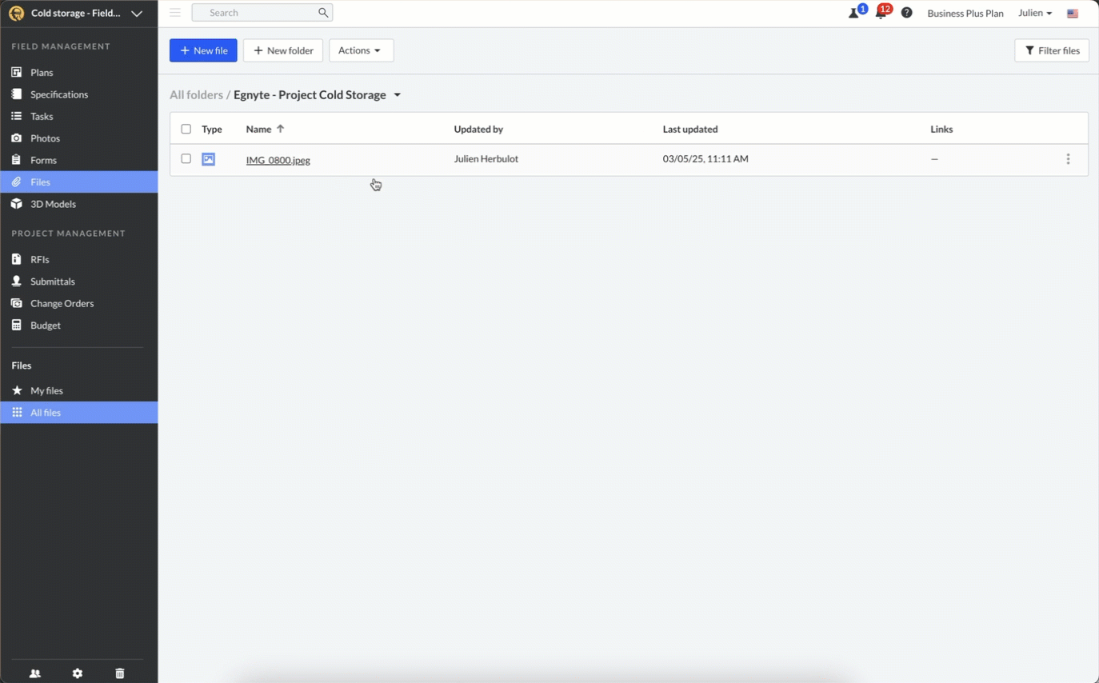
Task: Select My files in sidebar
Action: [46, 390]
